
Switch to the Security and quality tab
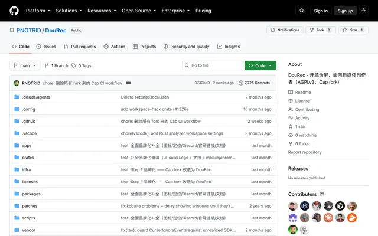point(186,47)
